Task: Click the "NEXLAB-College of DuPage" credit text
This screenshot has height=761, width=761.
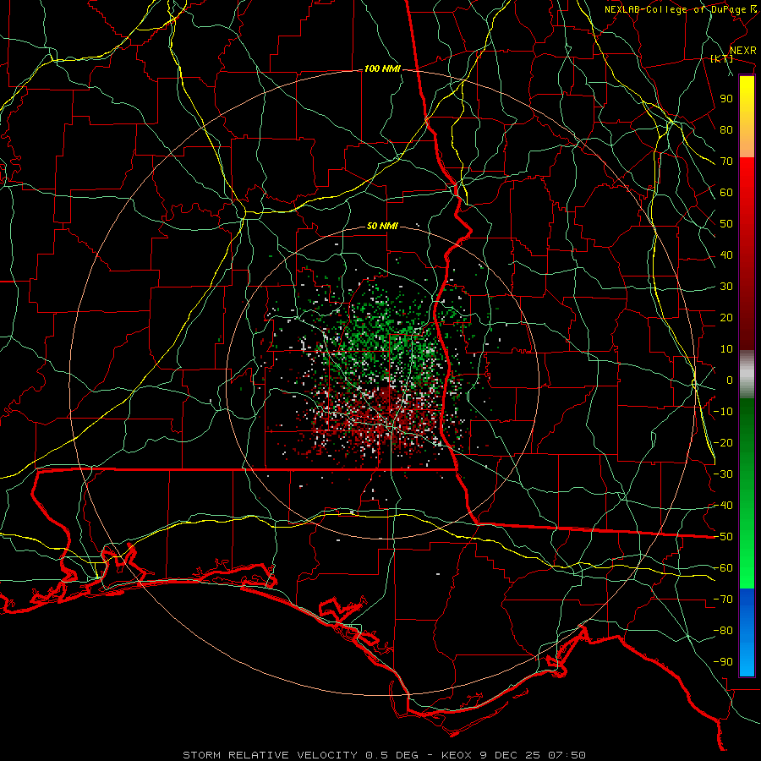Action: pyautogui.click(x=676, y=9)
